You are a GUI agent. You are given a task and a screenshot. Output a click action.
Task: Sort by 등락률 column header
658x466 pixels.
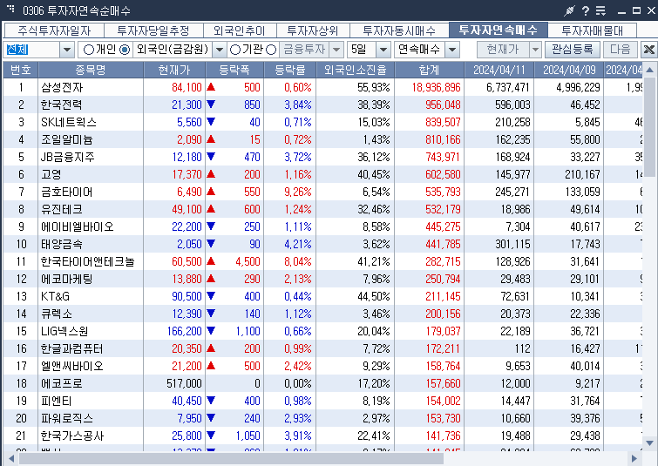(289, 70)
